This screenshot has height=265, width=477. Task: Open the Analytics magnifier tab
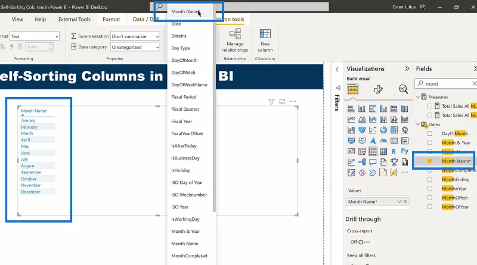point(403,89)
